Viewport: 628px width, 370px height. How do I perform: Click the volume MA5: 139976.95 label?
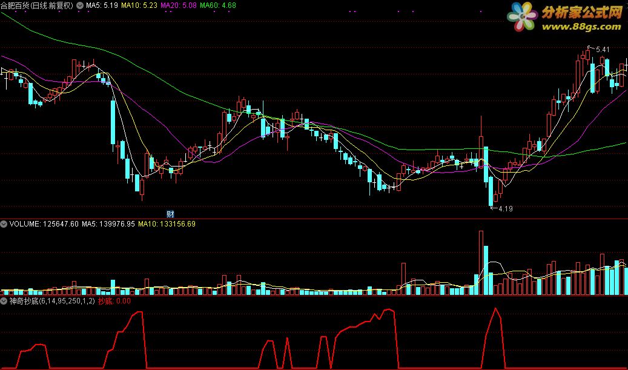coord(108,224)
